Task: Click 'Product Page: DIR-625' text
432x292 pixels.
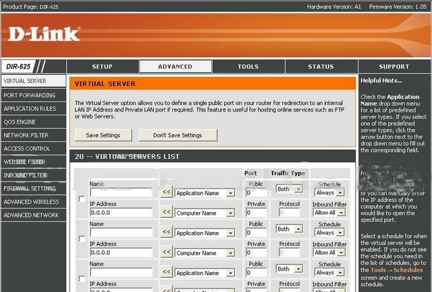Action: 30,7
